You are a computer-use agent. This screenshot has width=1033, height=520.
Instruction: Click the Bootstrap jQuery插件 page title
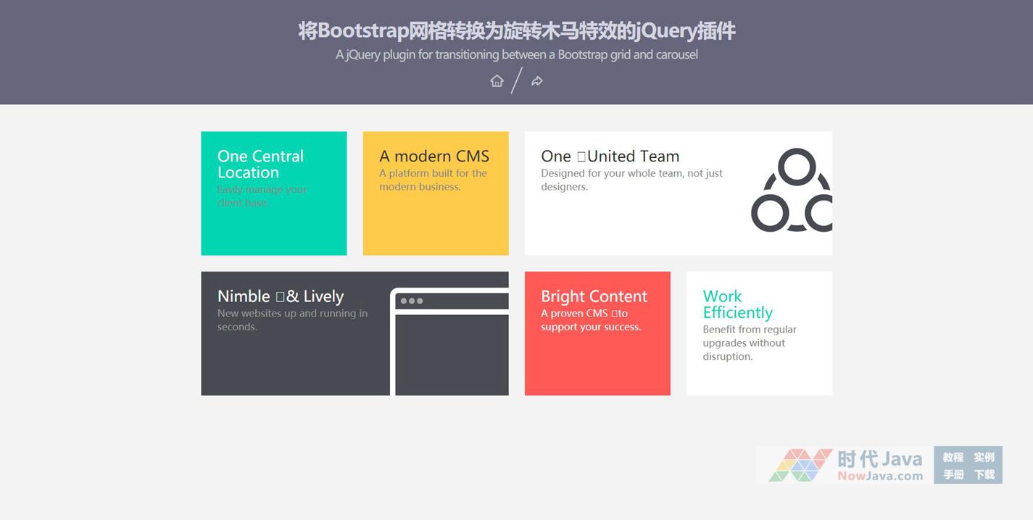pyautogui.click(x=516, y=30)
